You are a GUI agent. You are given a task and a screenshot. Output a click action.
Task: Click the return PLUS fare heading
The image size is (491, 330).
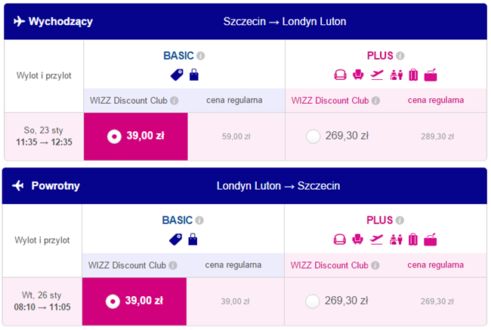click(379, 221)
